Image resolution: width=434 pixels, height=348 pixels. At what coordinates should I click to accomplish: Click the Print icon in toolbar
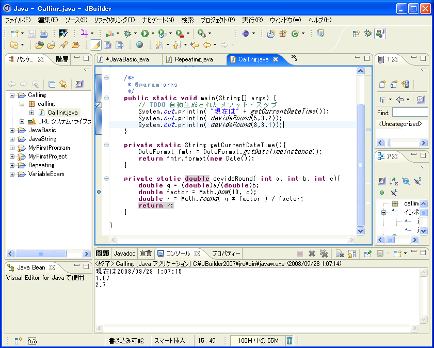(44, 34)
